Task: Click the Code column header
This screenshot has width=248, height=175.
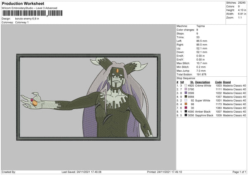Action: click(218, 82)
